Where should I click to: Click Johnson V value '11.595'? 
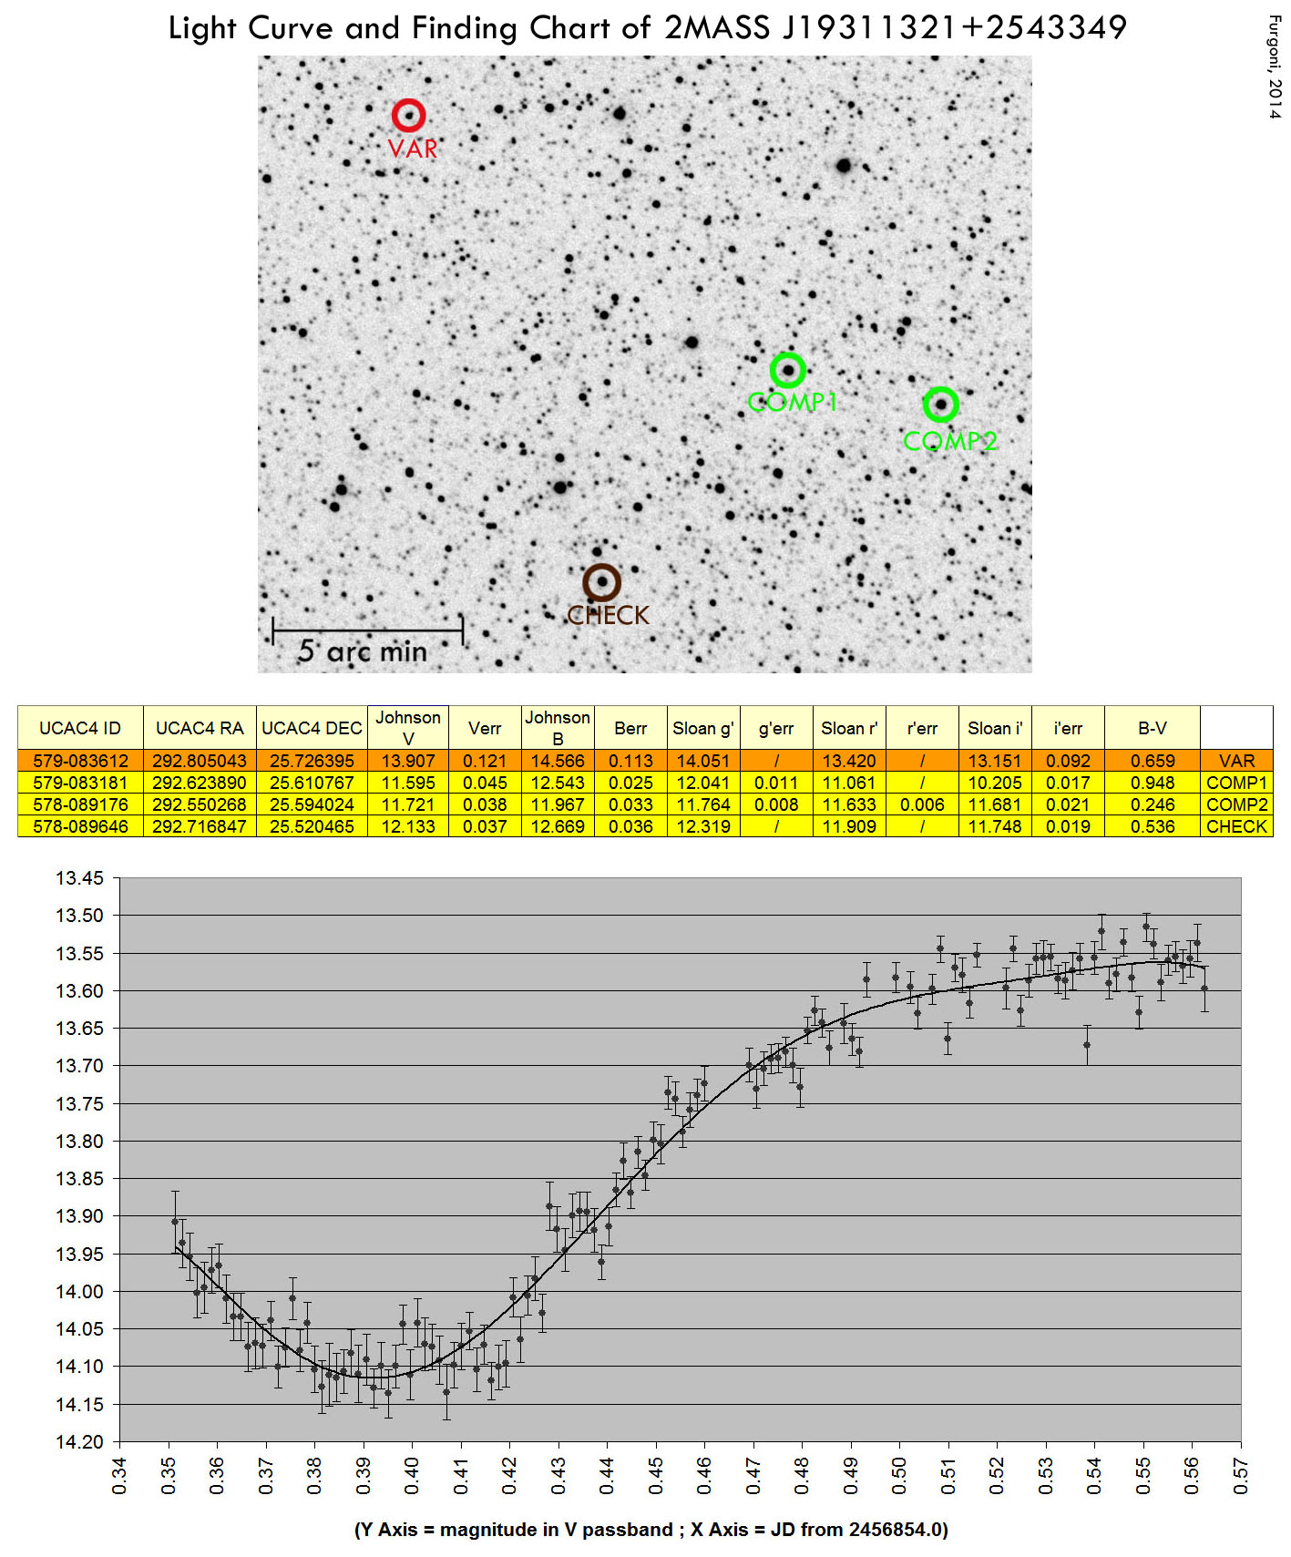(x=408, y=783)
